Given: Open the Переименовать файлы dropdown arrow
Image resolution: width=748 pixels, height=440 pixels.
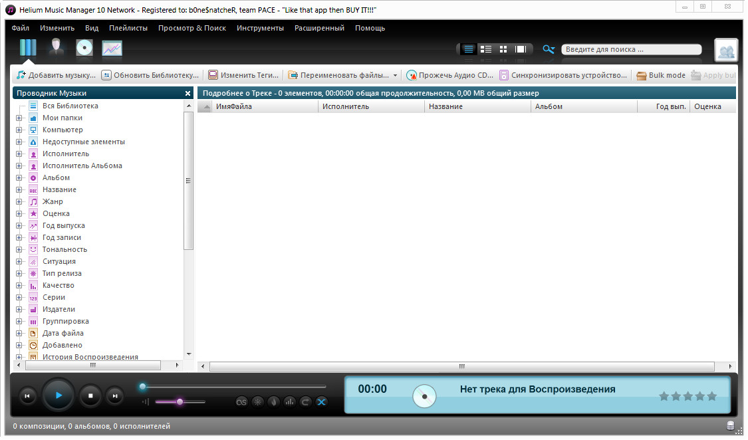Looking at the screenshot, I should 395,76.
